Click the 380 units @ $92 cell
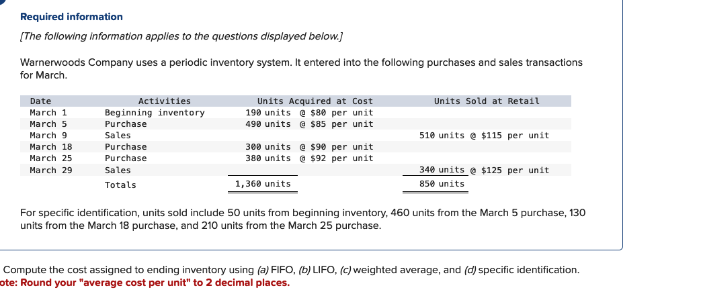The height and width of the screenshot is (294, 701). pos(309,158)
